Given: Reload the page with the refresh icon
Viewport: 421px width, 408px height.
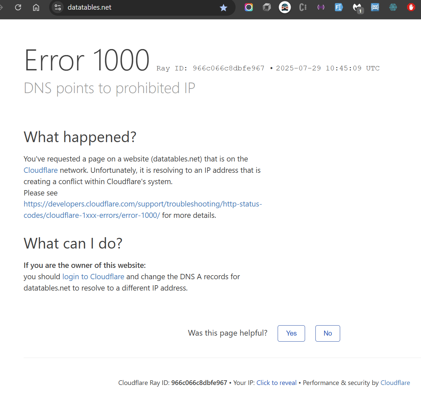Looking at the screenshot, I should 18,7.
